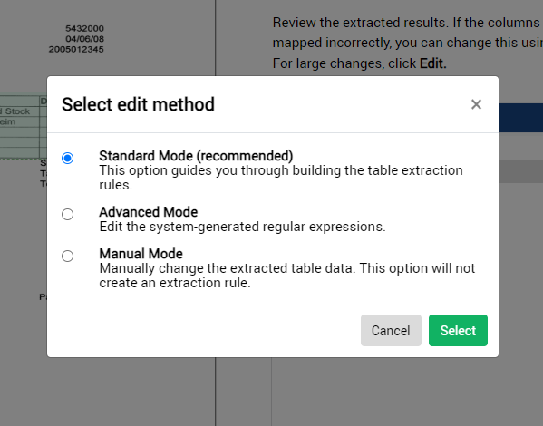
Task: Click the bold Edit word in instructions
Action: (x=433, y=63)
